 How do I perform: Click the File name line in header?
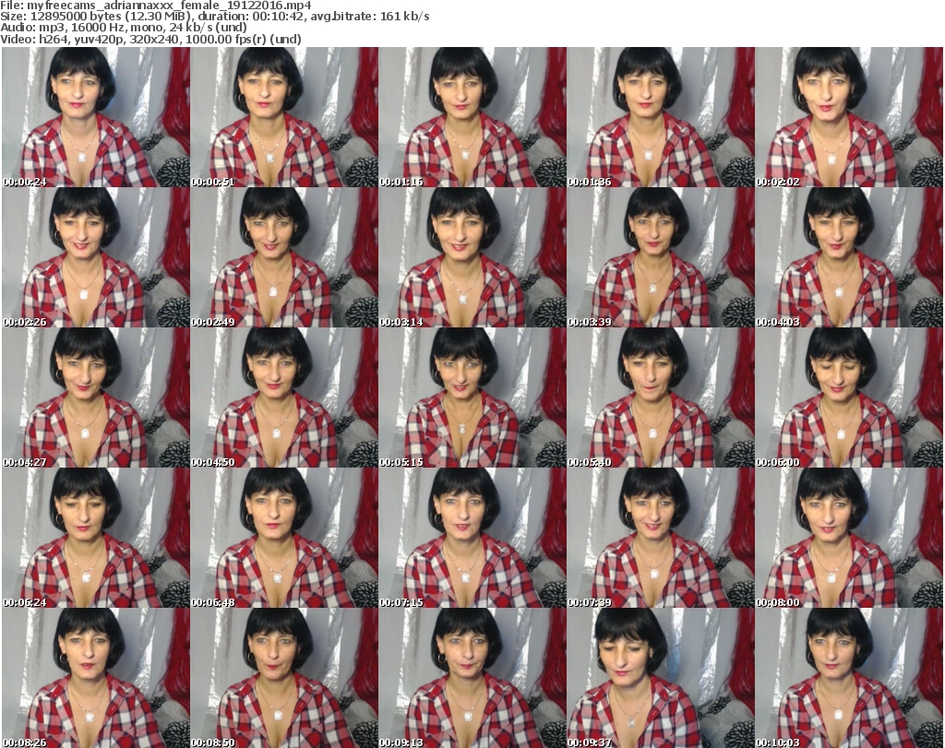click(157, 6)
